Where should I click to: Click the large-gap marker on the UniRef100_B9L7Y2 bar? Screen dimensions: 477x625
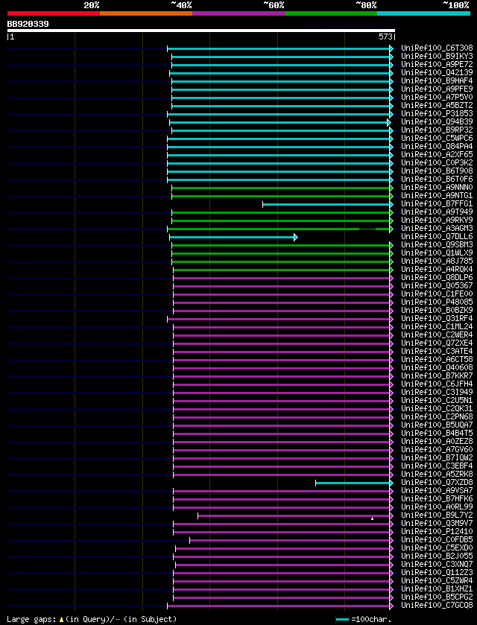pyautogui.click(x=372, y=518)
